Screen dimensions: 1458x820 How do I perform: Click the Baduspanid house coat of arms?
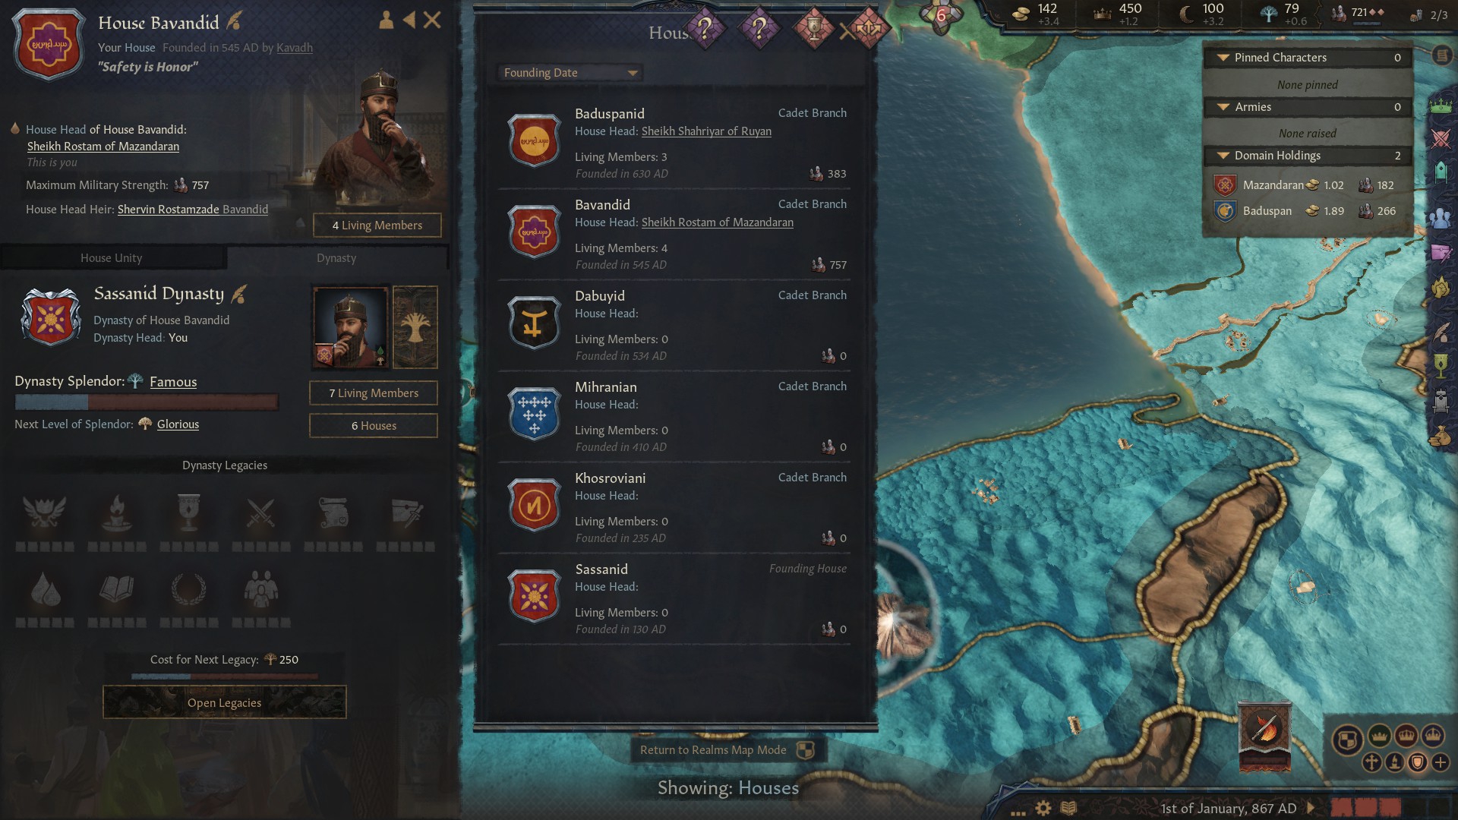click(x=534, y=140)
